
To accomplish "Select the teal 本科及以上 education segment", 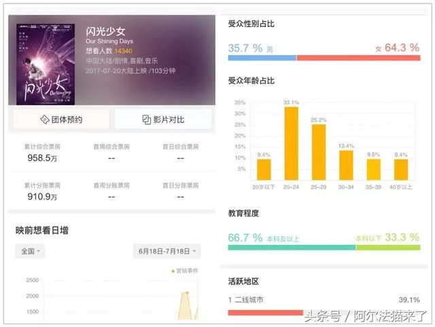I will (x=292, y=247).
